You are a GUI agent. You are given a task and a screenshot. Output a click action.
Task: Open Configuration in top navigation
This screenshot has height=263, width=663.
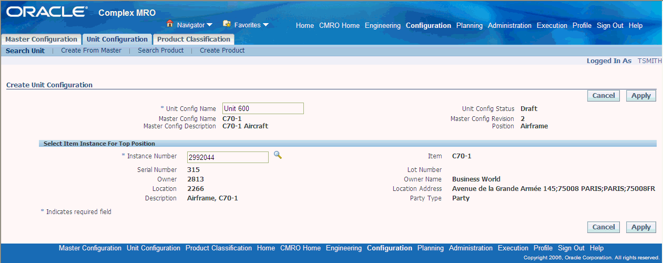click(x=429, y=25)
